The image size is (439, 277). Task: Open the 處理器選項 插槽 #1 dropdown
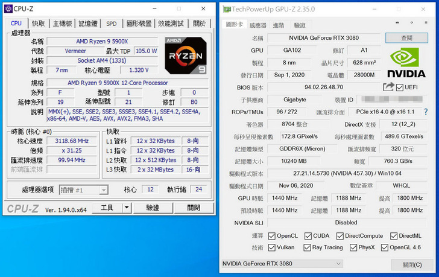[83, 189]
